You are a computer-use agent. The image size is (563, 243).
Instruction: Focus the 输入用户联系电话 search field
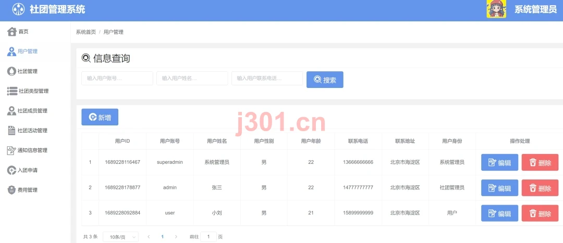pyautogui.click(x=267, y=78)
